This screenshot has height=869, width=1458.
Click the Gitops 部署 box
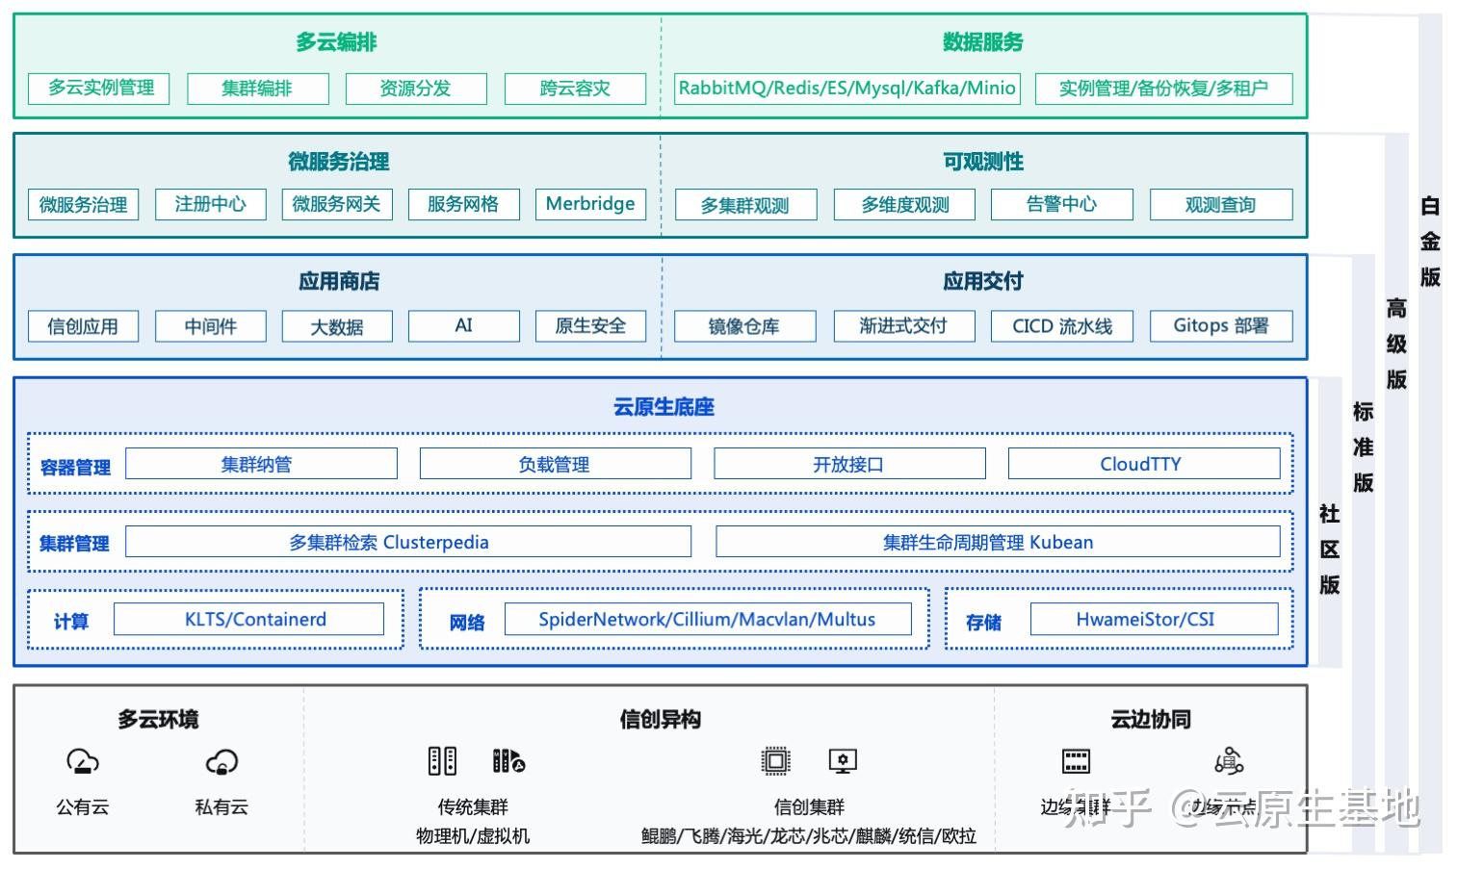1221,326
